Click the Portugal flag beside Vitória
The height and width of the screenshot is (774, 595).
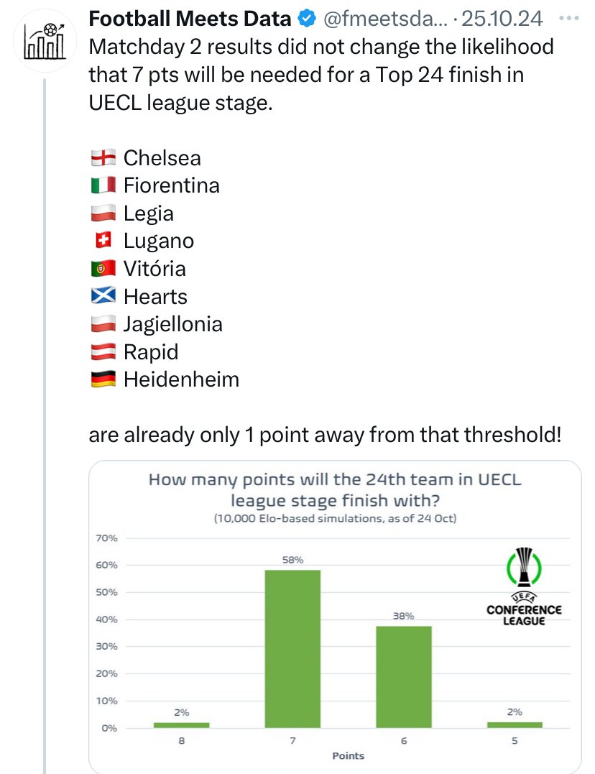(x=103, y=269)
